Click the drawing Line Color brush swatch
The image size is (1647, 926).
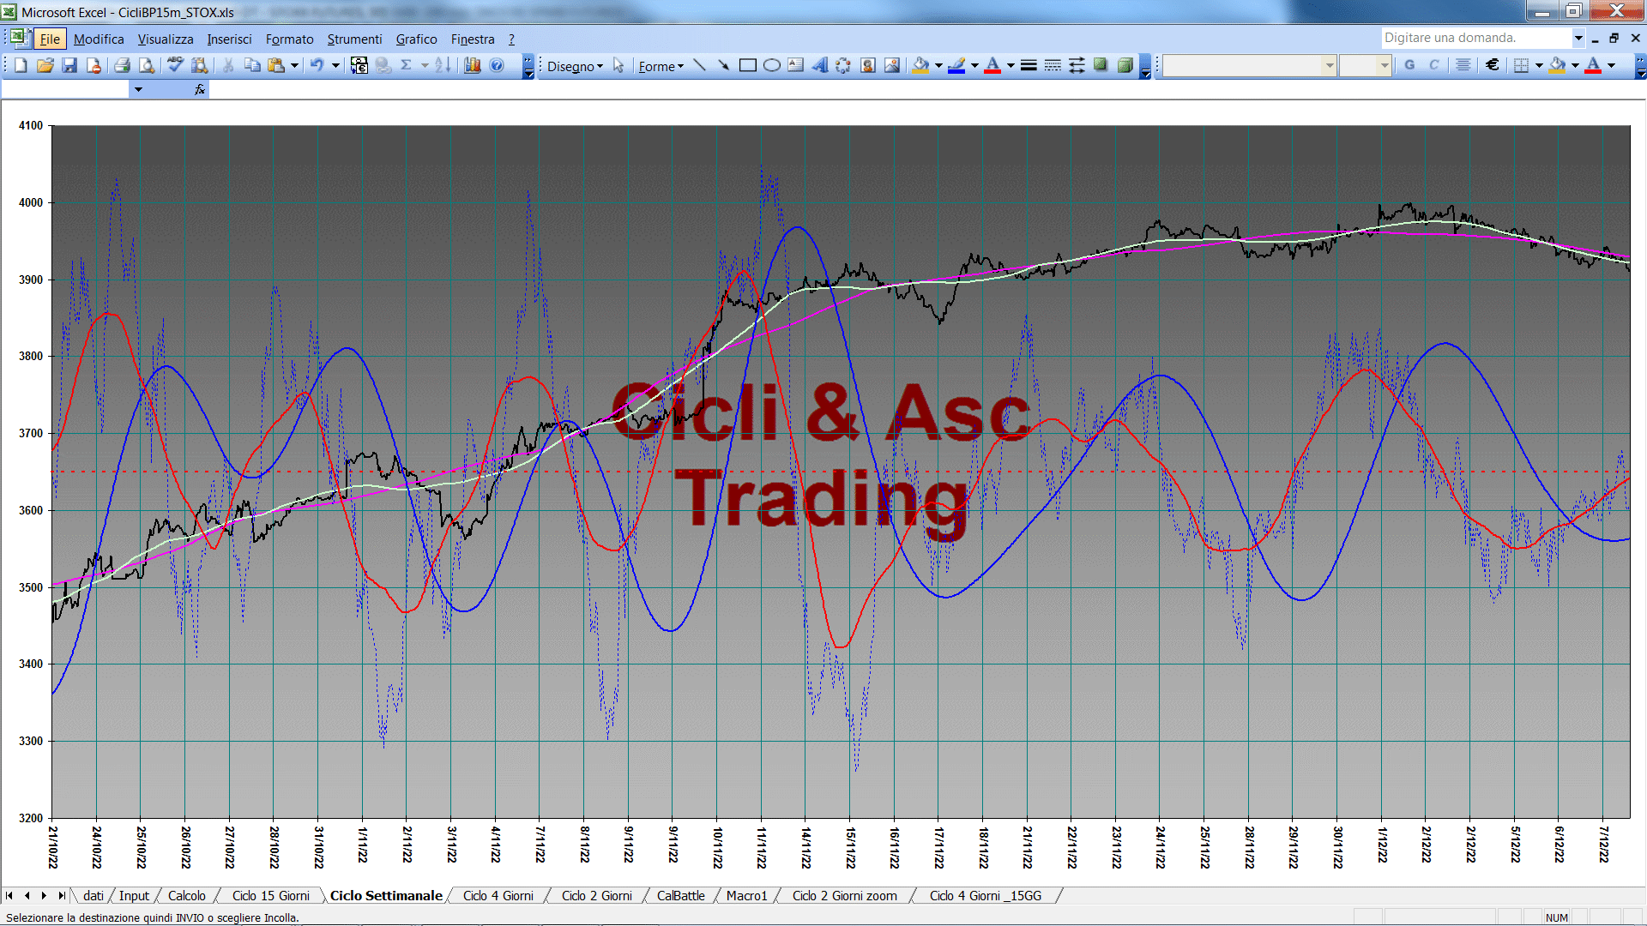click(x=956, y=65)
